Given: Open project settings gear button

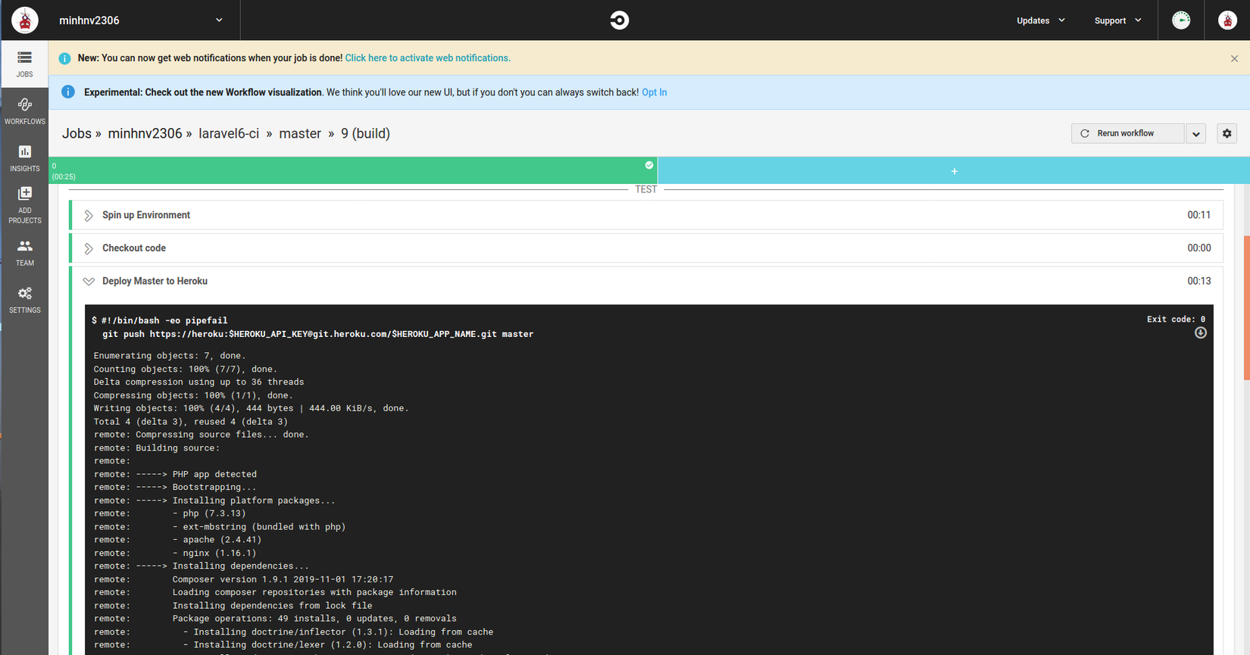Looking at the screenshot, I should tap(1227, 133).
